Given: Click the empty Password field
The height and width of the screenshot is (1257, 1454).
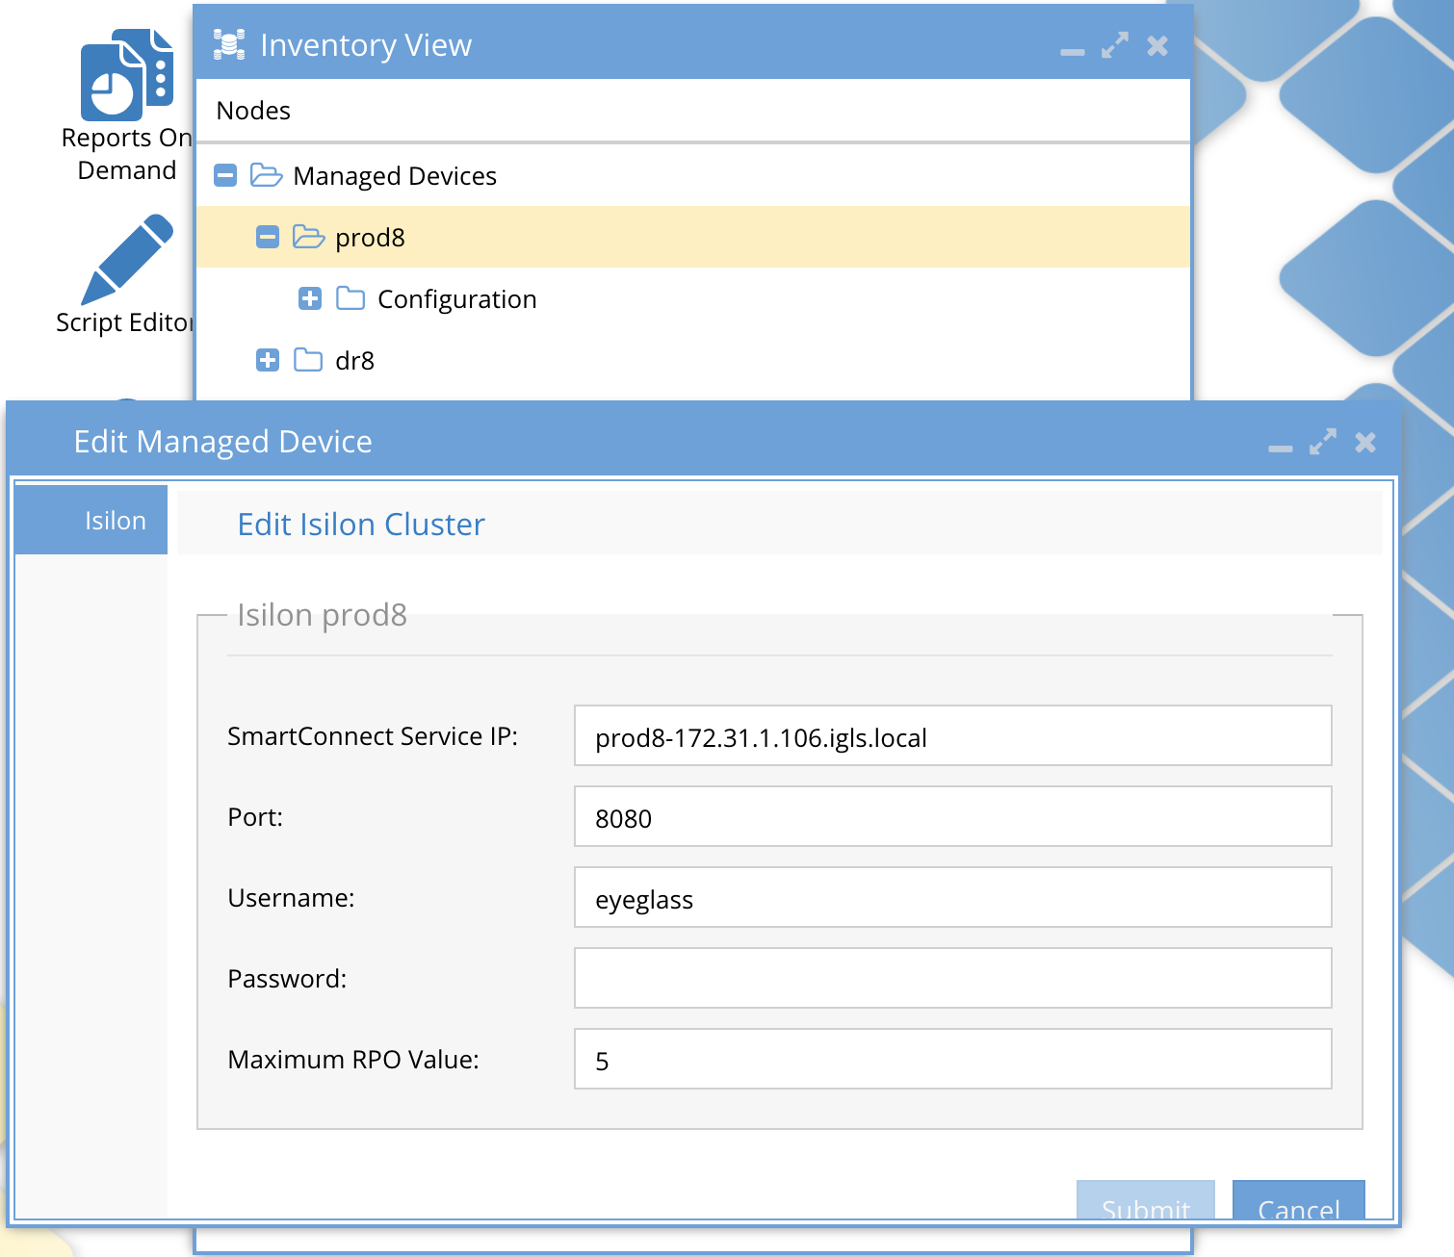Looking at the screenshot, I should coord(953,978).
